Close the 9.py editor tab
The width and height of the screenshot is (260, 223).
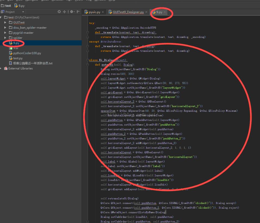click(x=165, y=12)
